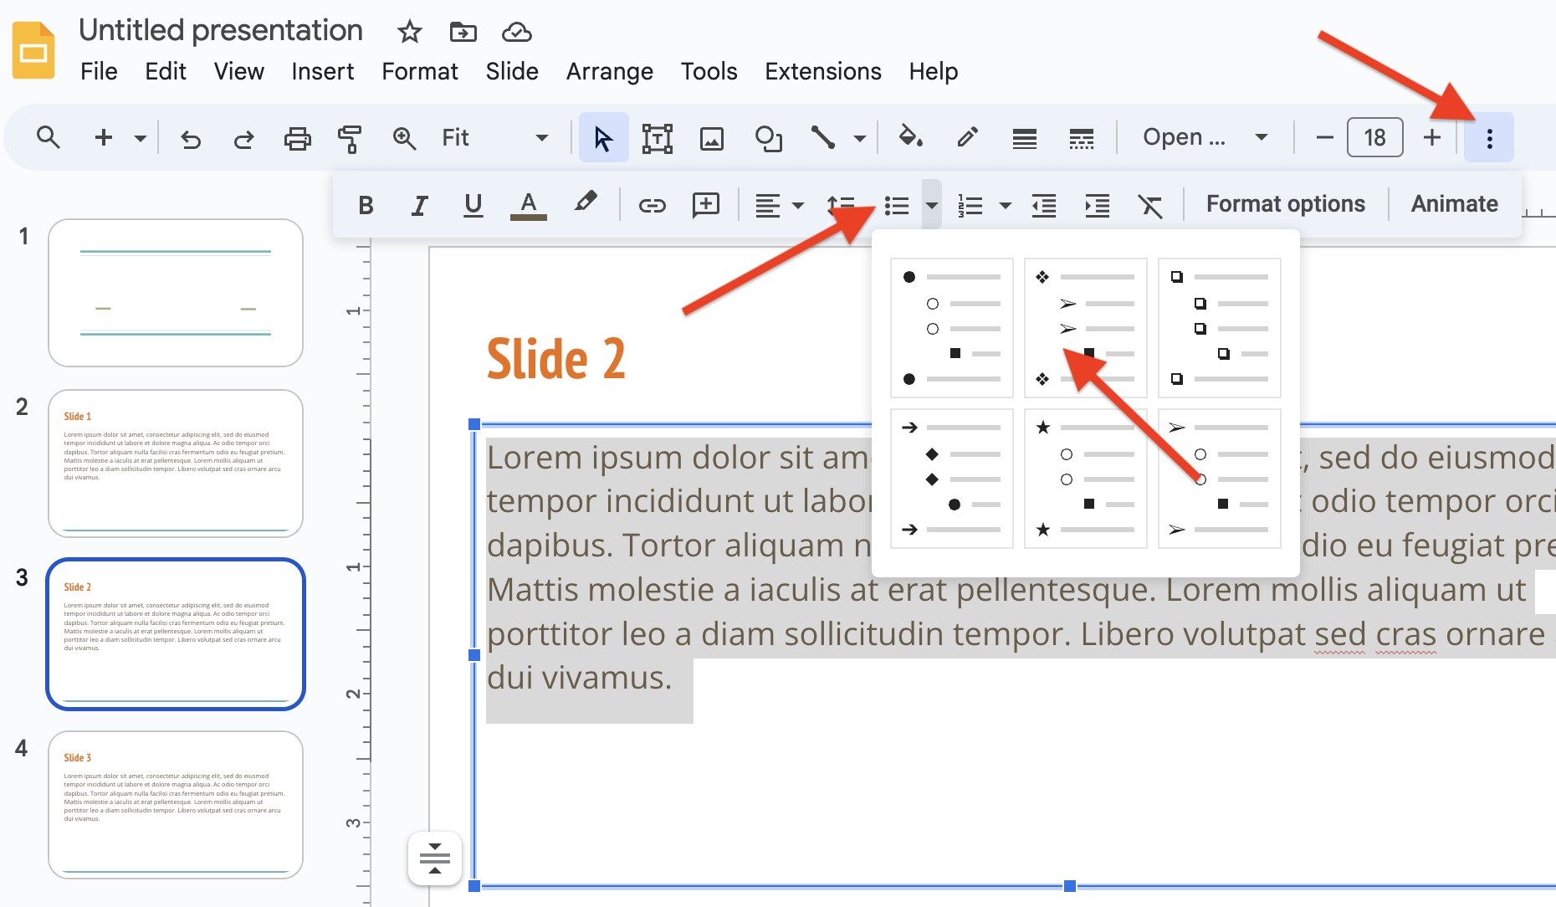
Task: Open the Tools menu
Action: click(709, 71)
